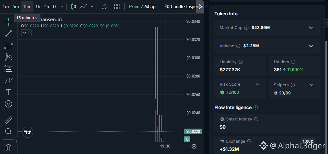
Task: Open the emoji icons tool
Action: [x=8, y=104]
